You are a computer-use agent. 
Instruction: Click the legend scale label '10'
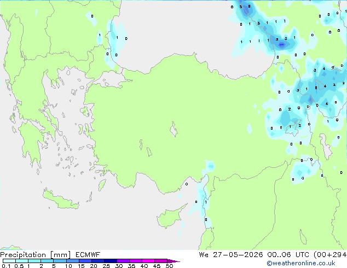tap(68, 266)
